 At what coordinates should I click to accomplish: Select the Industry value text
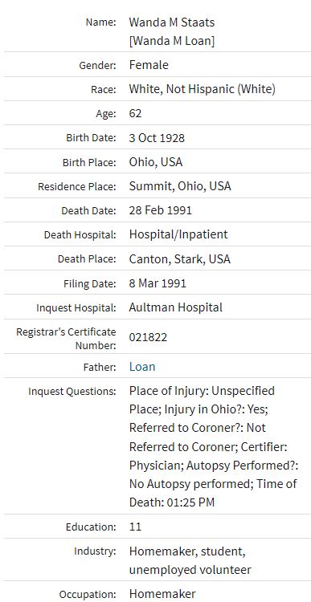pos(190,560)
